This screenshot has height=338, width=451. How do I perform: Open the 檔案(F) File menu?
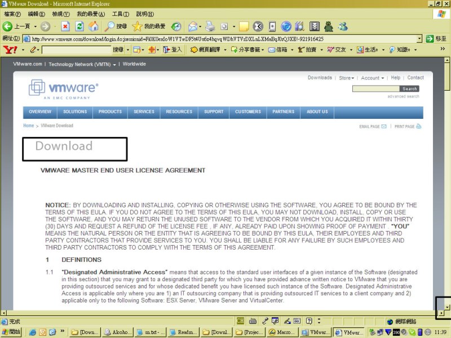[x=12, y=14]
